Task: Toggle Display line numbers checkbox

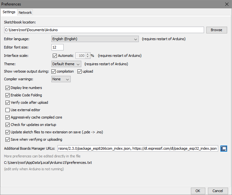Action: (x=7, y=88)
